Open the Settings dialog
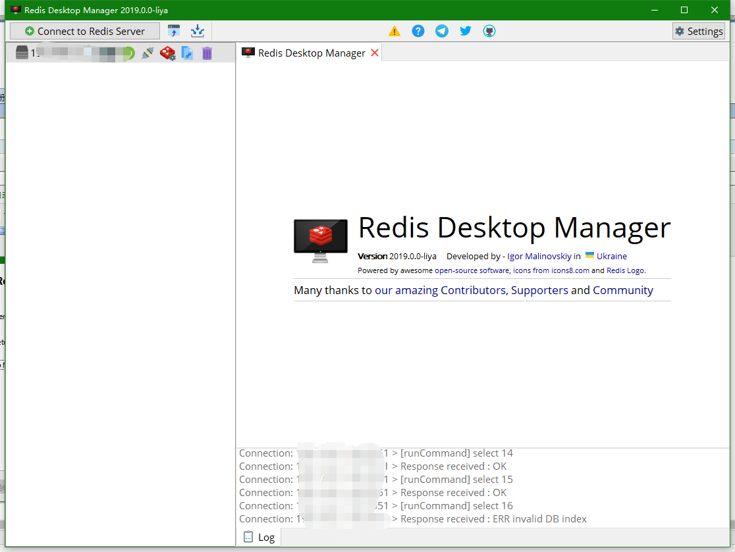The width and height of the screenshot is (735, 552). (x=698, y=30)
